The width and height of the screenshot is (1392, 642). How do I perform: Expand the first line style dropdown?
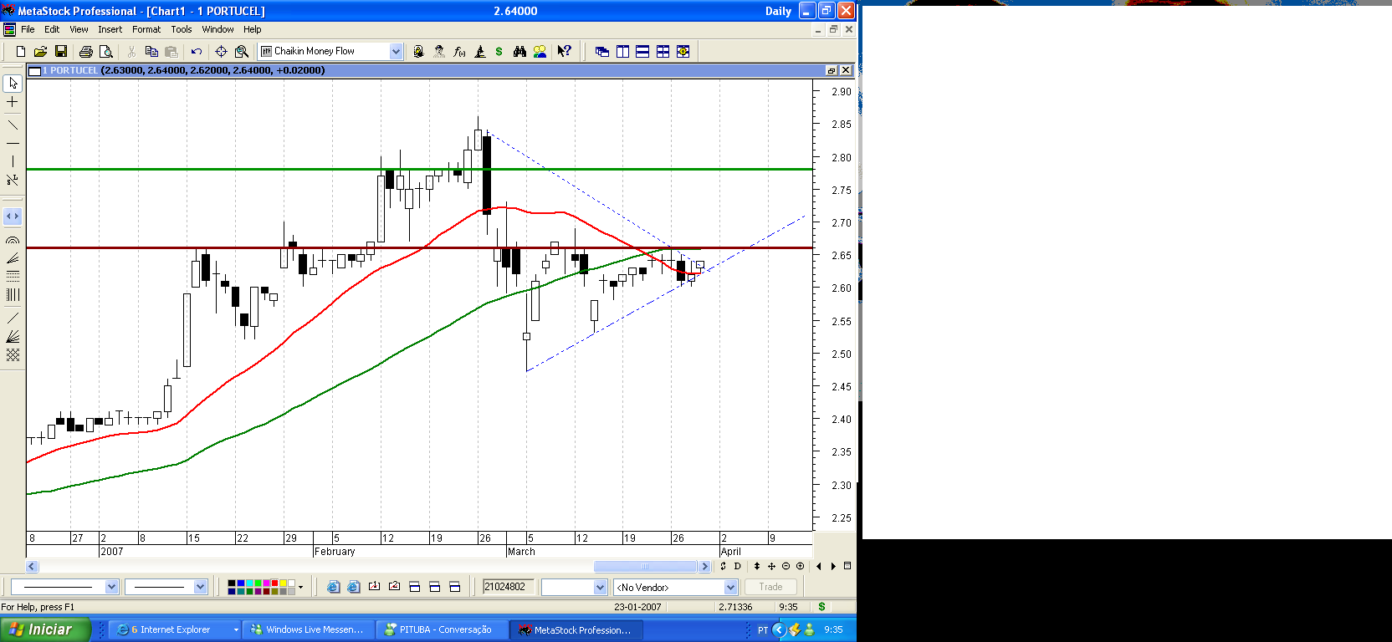tap(111, 588)
